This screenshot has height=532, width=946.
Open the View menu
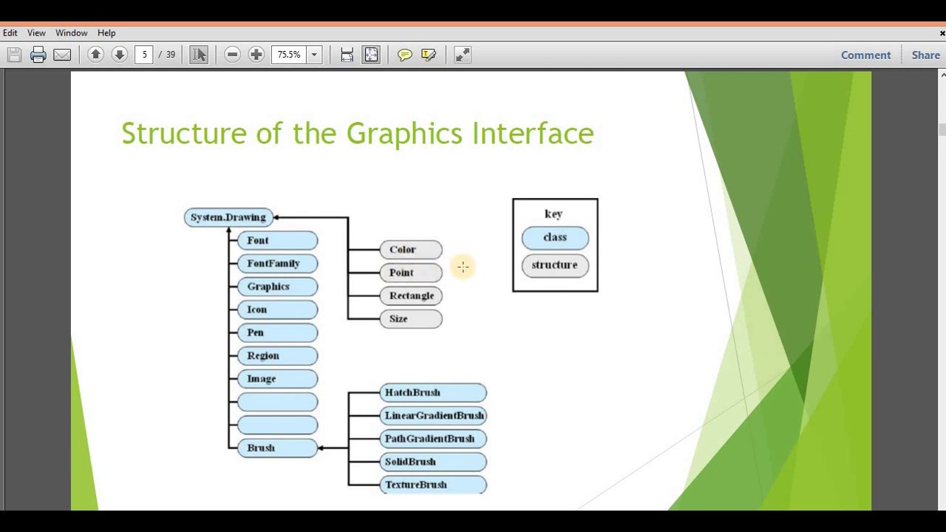point(36,33)
